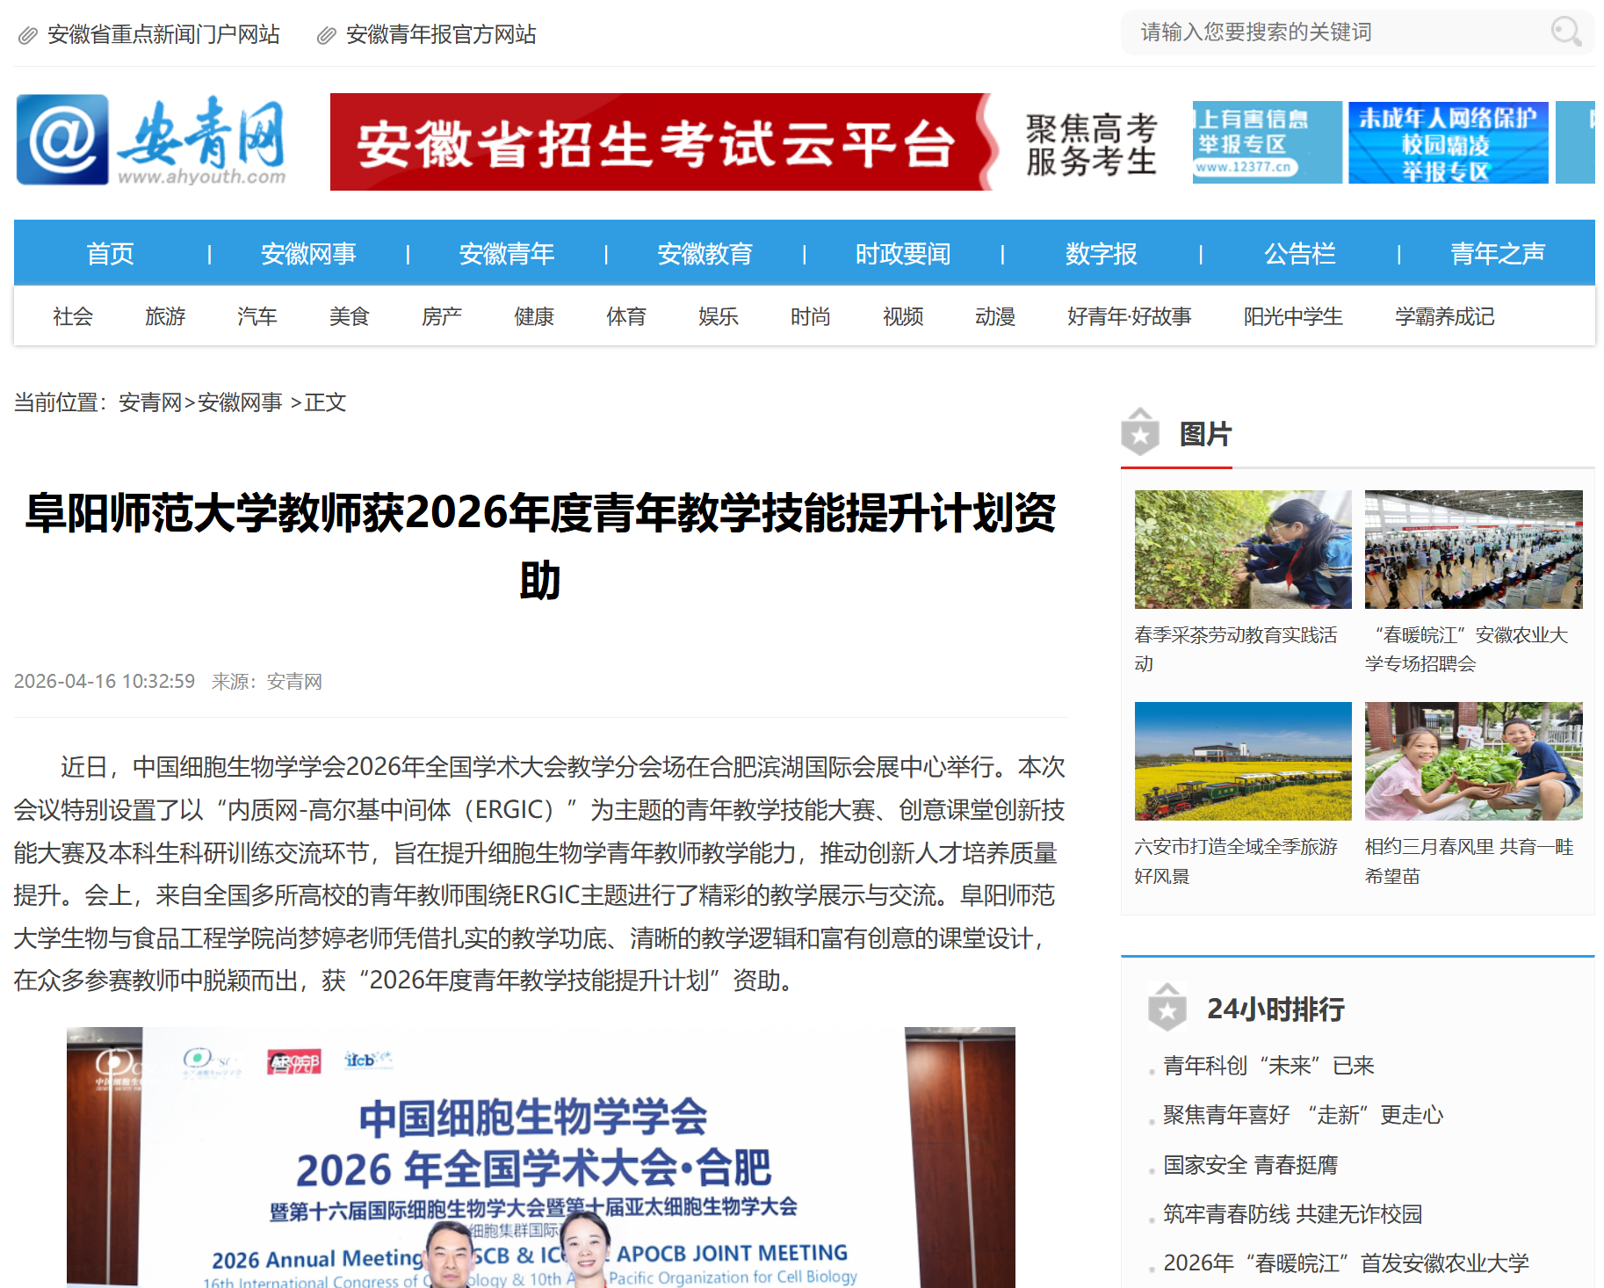
Task: Open 未成年人网络保护 report banner
Action: 1448,142
